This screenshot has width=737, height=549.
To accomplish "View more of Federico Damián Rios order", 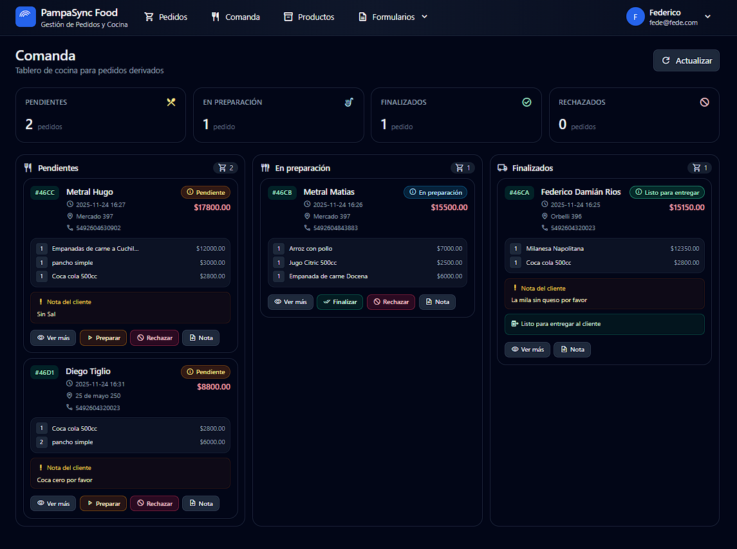I will [x=527, y=350].
